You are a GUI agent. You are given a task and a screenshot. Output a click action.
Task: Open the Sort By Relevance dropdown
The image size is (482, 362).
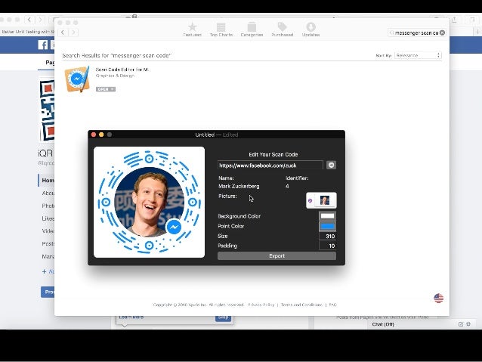click(418, 55)
